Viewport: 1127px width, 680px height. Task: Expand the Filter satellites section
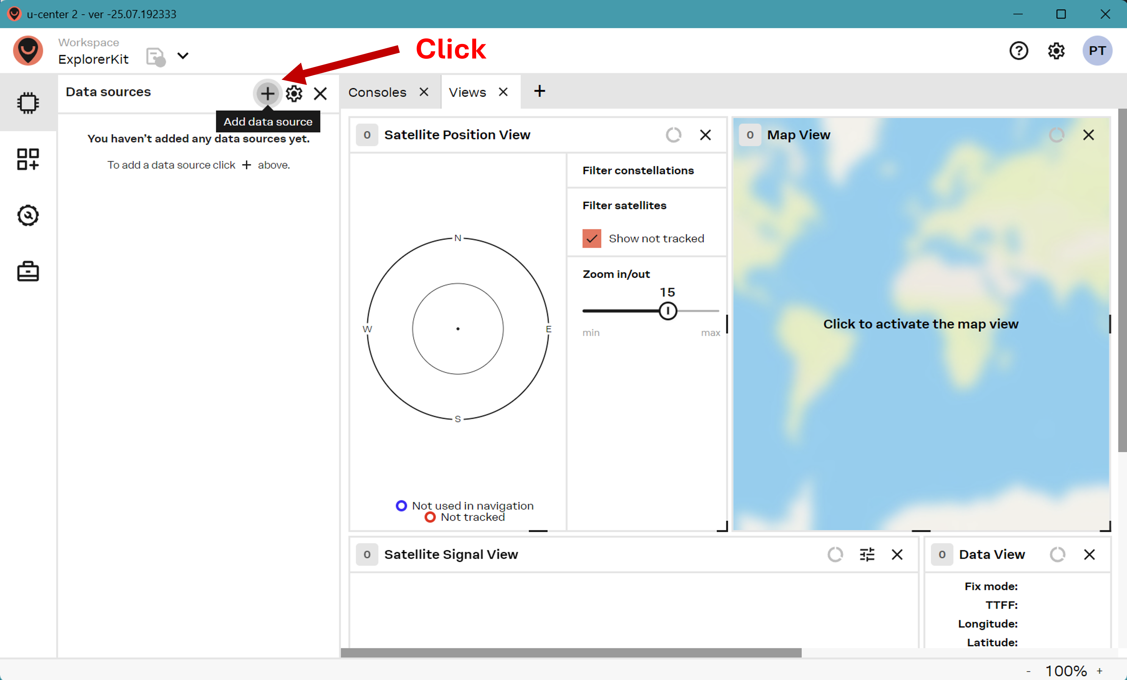click(624, 205)
